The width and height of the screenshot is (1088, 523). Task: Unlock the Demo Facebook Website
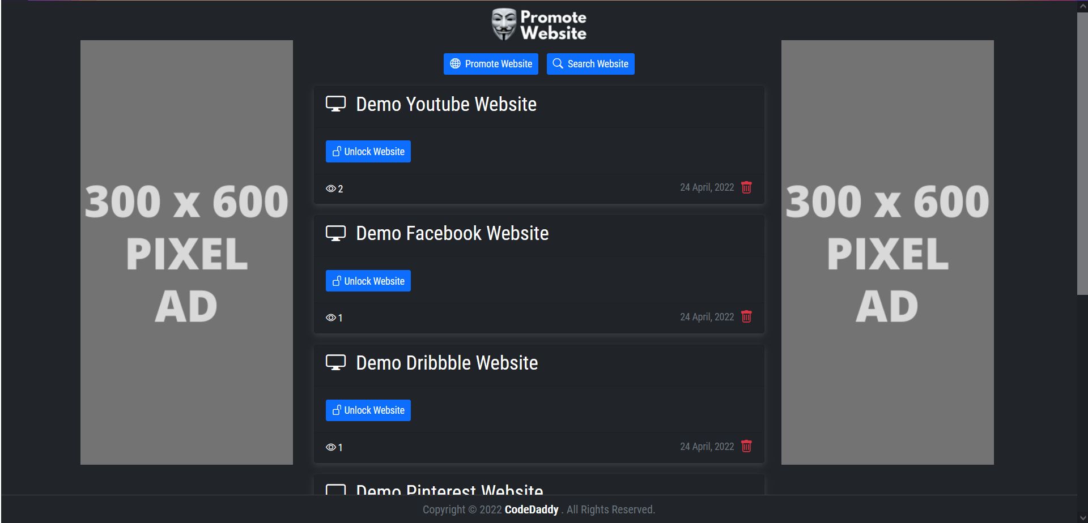coord(368,281)
